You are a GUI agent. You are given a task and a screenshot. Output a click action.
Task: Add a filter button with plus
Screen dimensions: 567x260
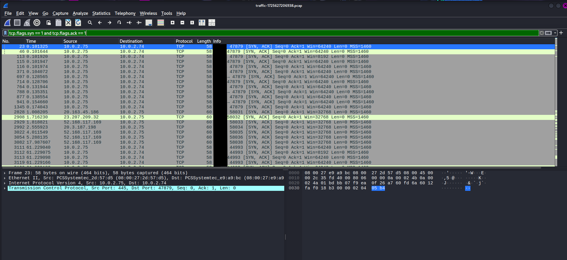[561, 33]
